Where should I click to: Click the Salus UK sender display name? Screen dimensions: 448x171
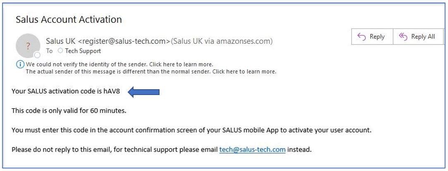(61, 41)
